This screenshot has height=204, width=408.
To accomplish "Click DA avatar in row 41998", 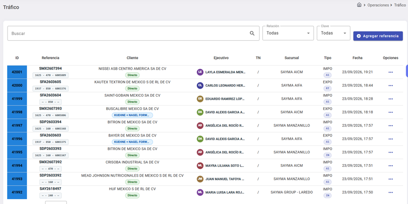I will [200, 112].
